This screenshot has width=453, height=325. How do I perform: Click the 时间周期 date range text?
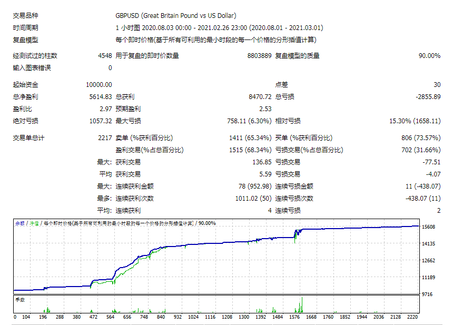(219, 28)
